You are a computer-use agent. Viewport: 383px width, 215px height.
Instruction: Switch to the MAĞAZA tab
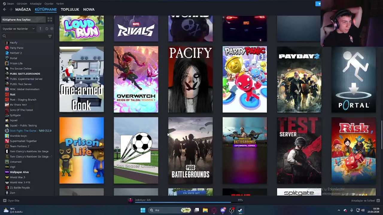click(23, 10)
